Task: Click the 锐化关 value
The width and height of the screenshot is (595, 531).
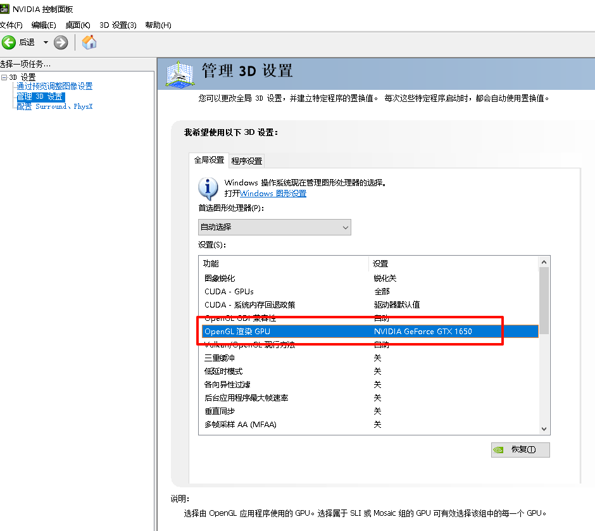Action: pyautogui.click(x=385, y=278)
